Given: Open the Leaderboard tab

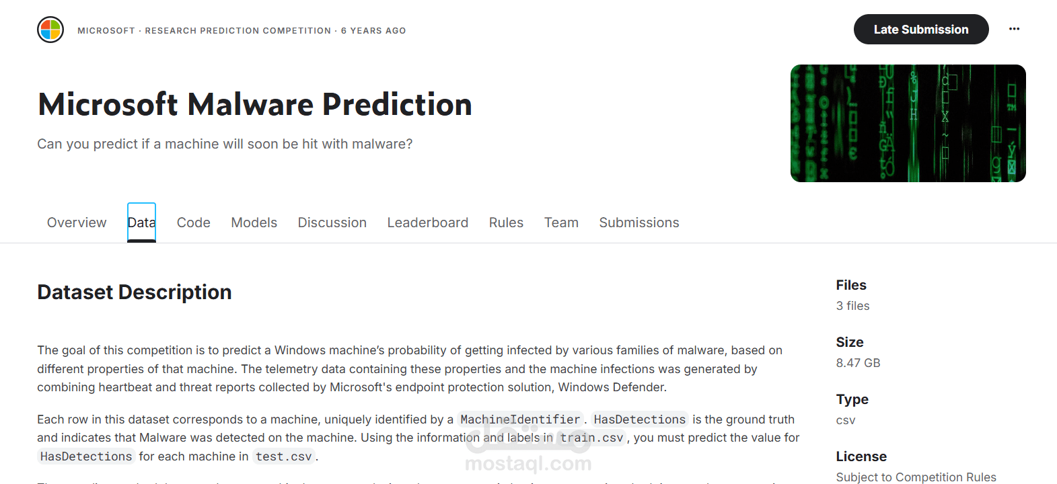Looking at the screenshot, I should (x=428, y=223).
